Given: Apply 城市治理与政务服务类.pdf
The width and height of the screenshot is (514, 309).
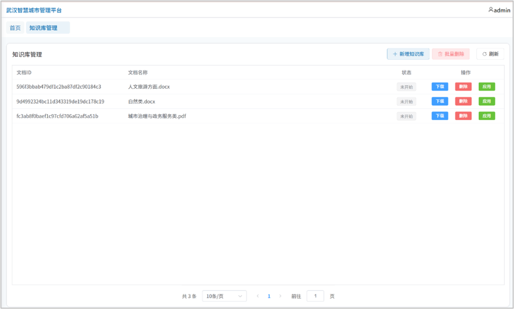Looking at the screenshot, I should click(487, 116).
